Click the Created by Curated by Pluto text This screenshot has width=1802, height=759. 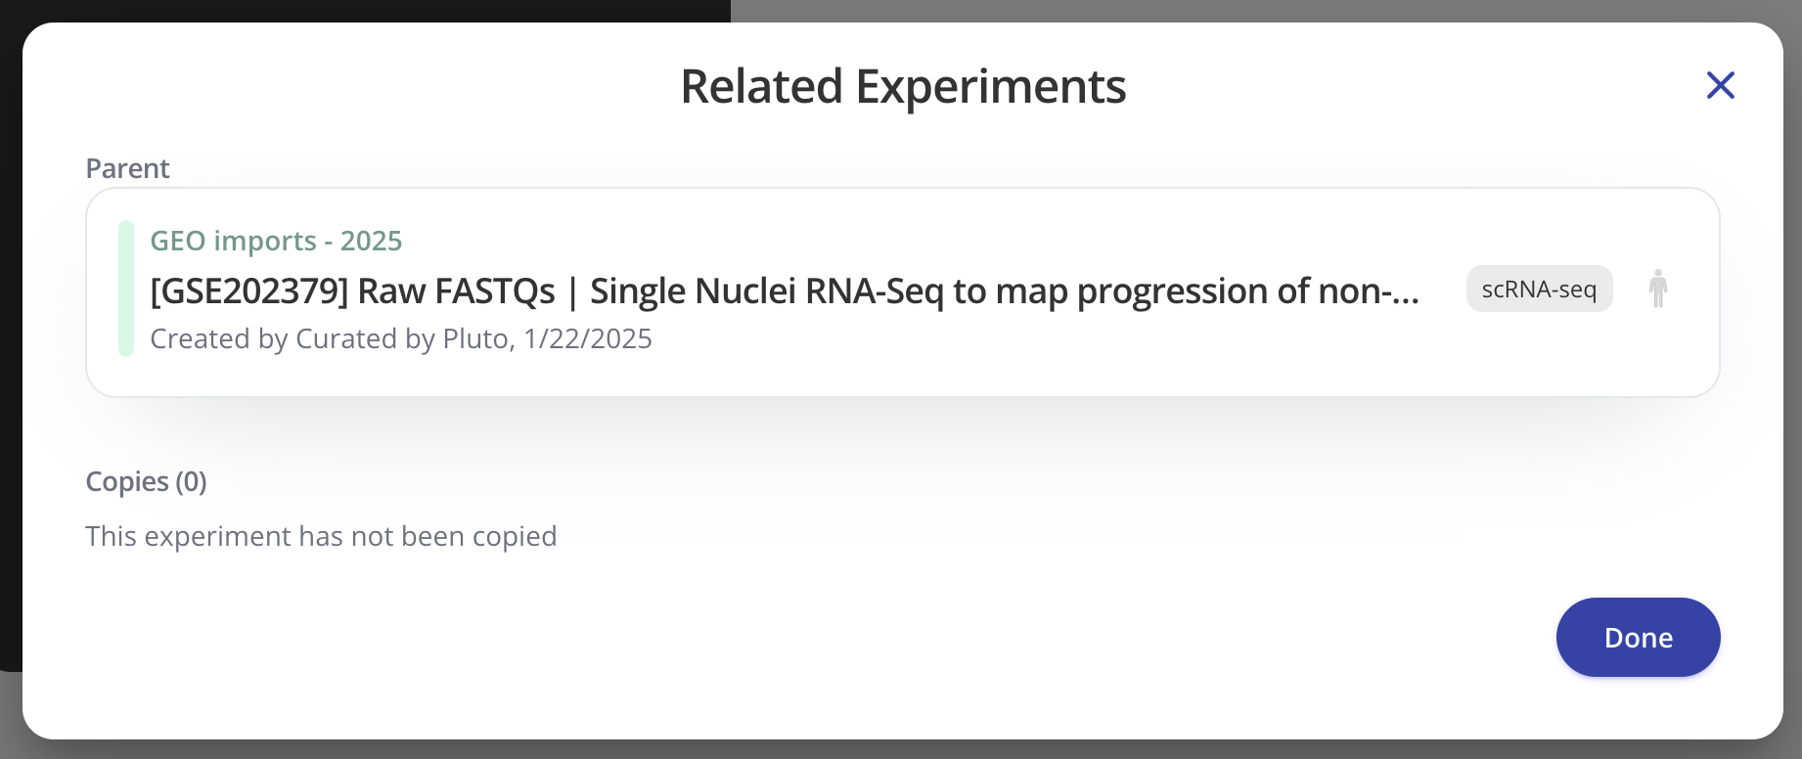coord(333,338)
